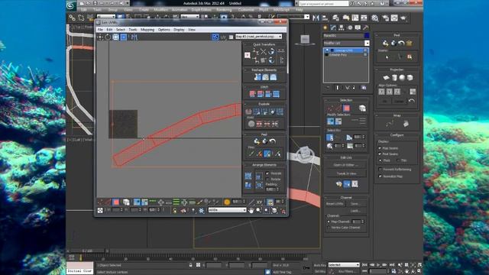Click the first Stitch icon
Viewport: 489px width, 275px height.
click(x=253, y=93)
